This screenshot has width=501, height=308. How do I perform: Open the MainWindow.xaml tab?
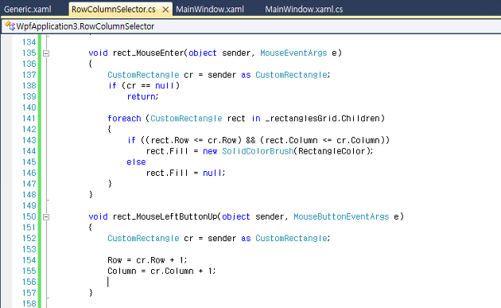tap(210, 10)
